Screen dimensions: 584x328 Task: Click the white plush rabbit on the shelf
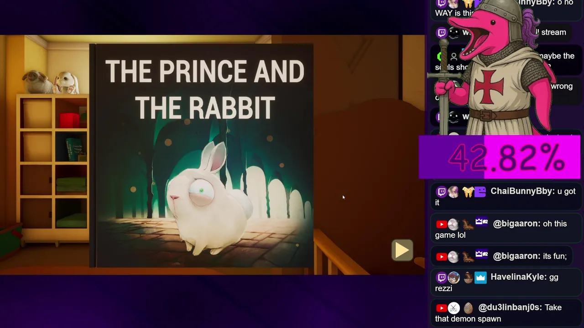pyautogui.click(x=67, y=83)
